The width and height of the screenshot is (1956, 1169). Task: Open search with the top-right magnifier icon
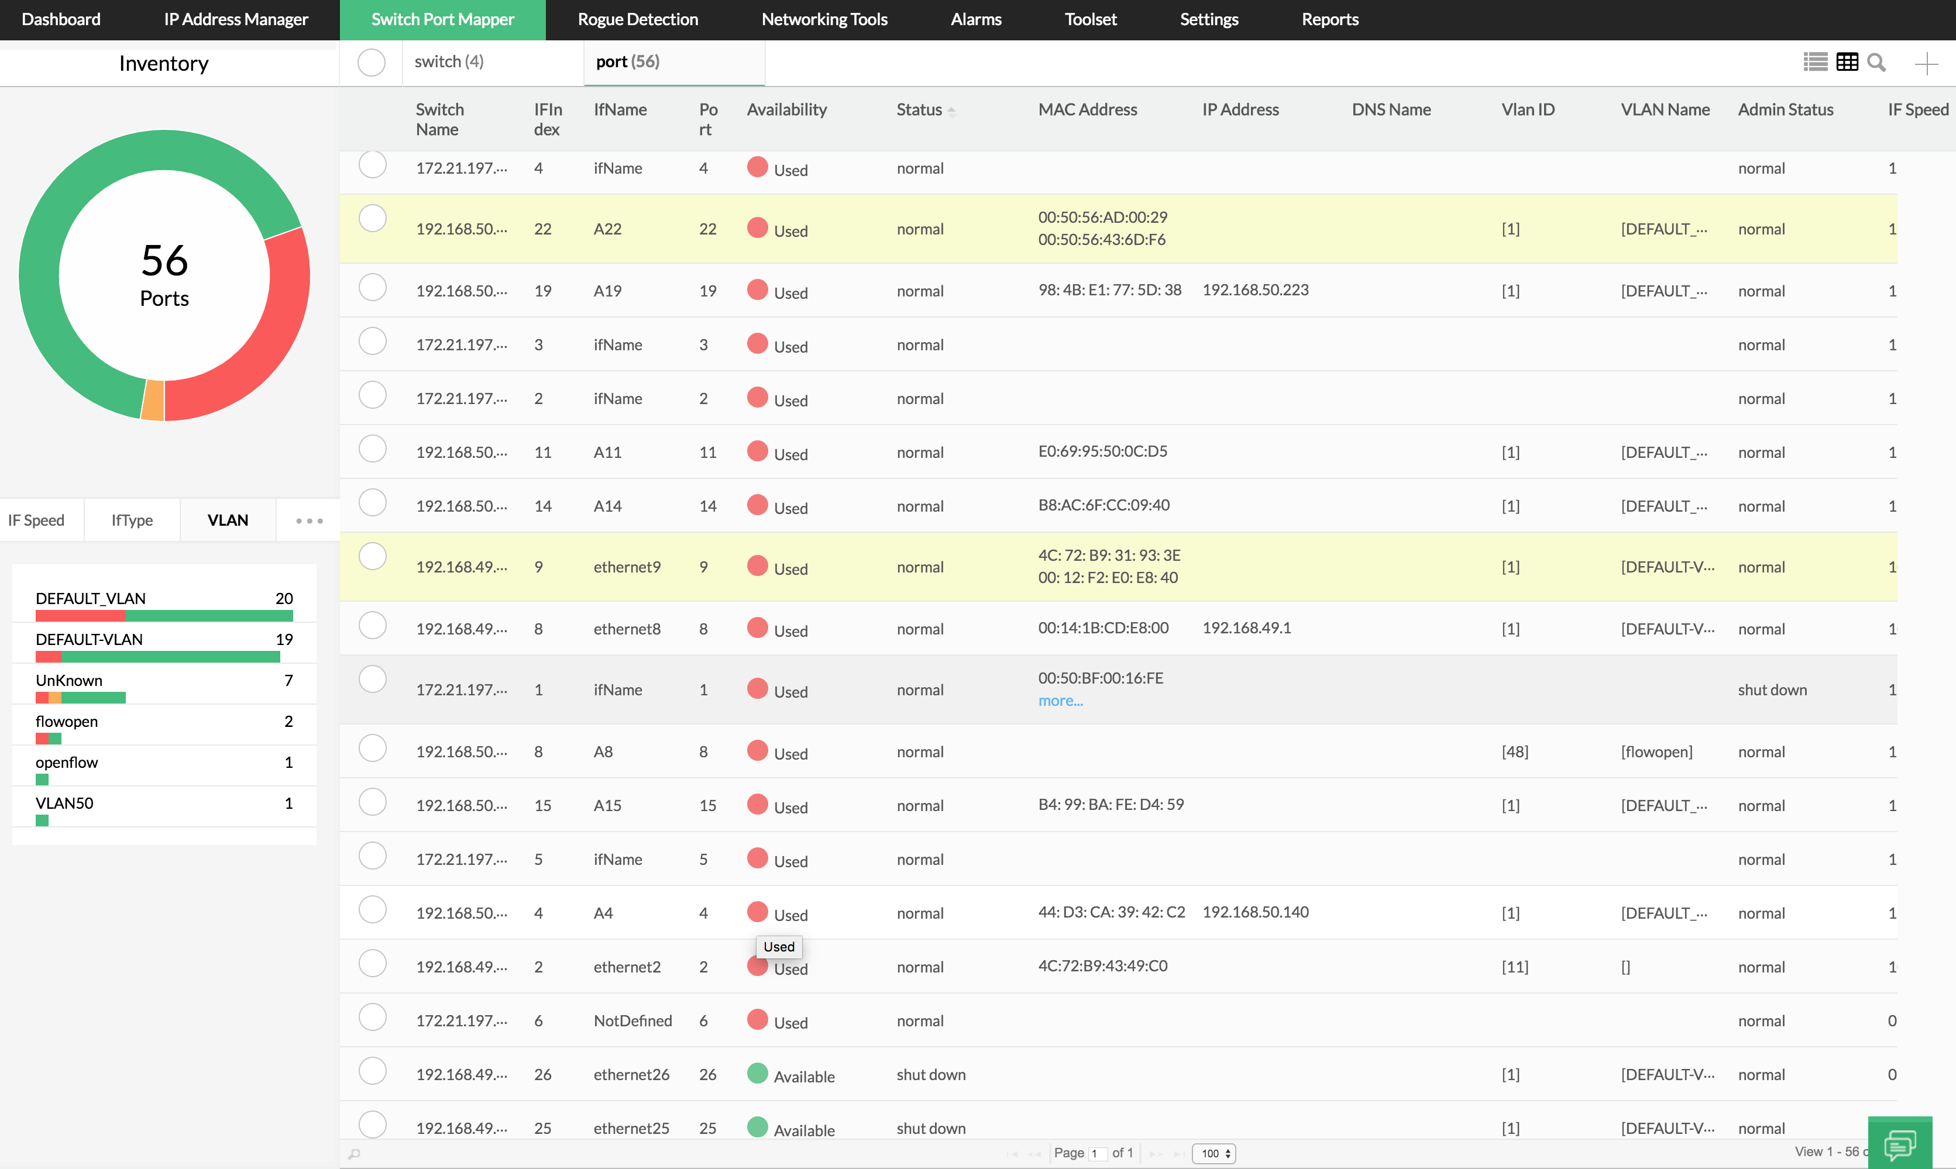pyautogui.click(x=1876, y=62)
